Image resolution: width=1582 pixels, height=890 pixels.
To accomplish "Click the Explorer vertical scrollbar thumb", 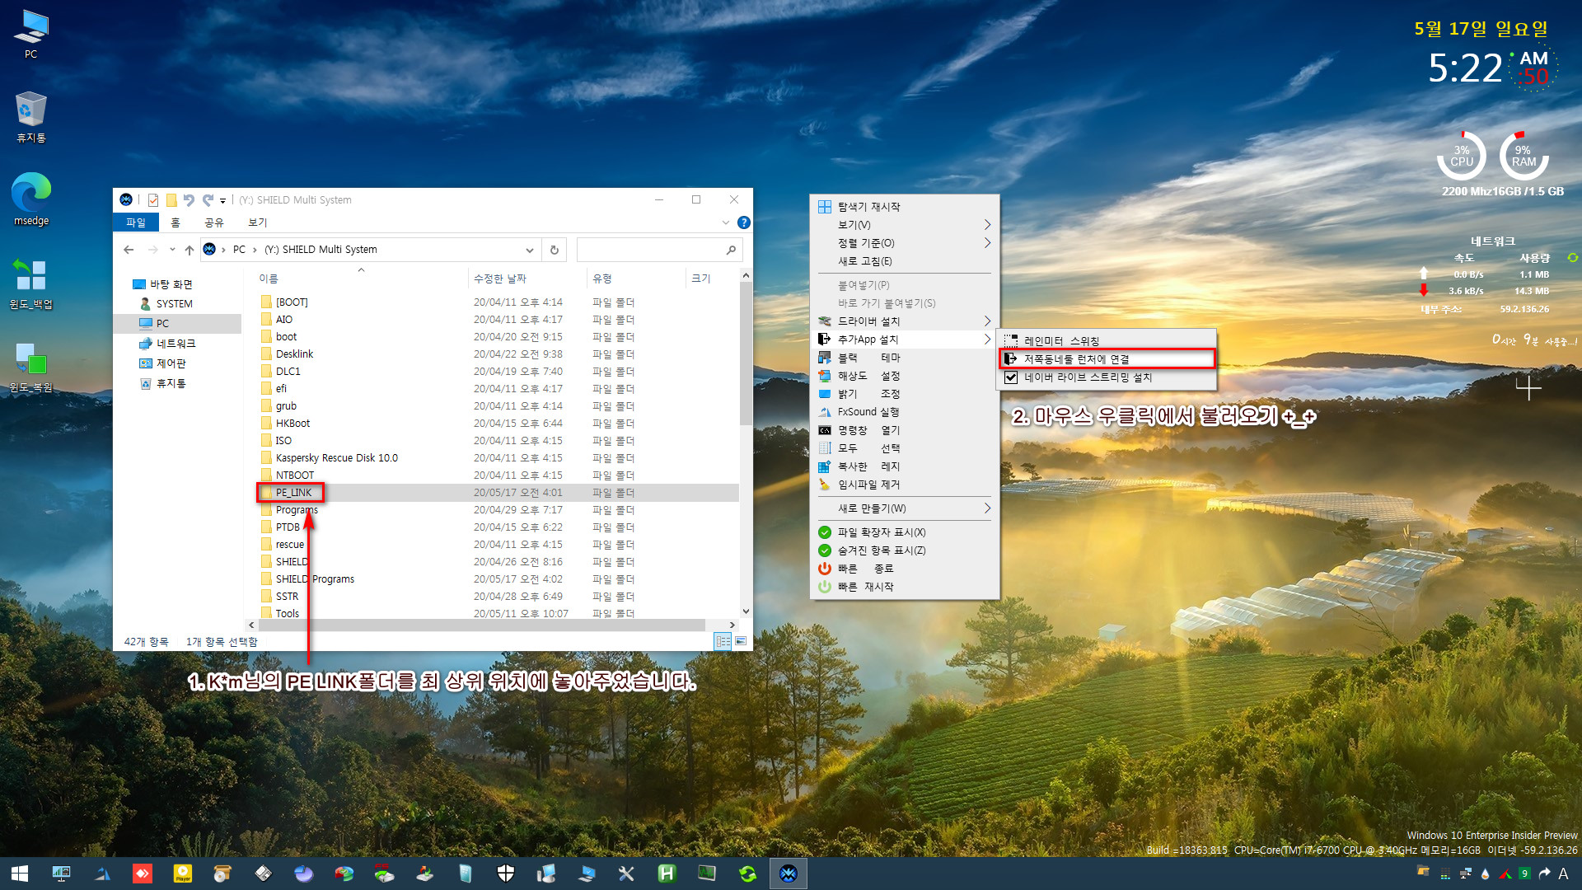I will click(746, 354).
